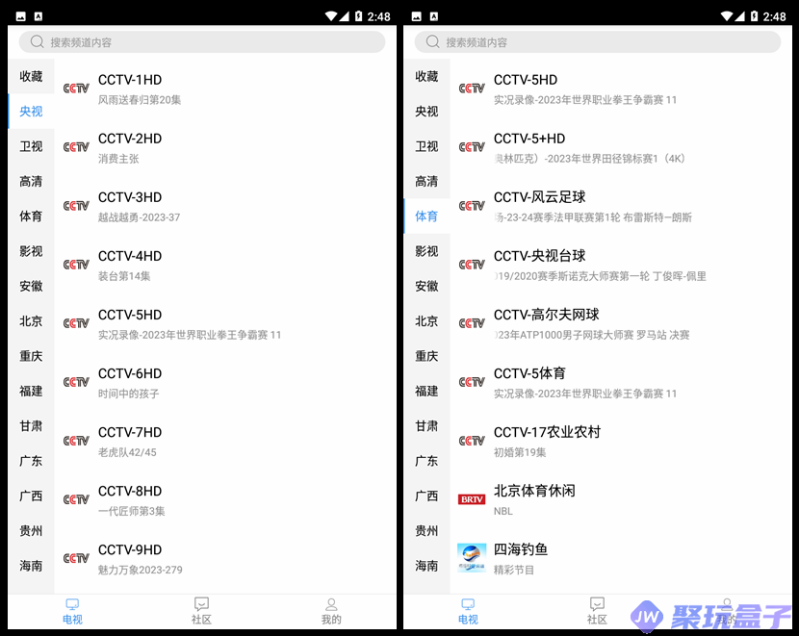Tap the CCTV logo beside CCTV-6HD
The width and height of the screenshot is (799, 636).
[76, 382]
